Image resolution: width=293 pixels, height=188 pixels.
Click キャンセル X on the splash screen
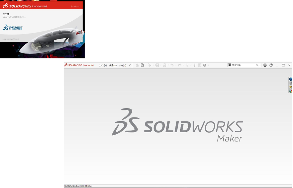(x=75, y=7)
